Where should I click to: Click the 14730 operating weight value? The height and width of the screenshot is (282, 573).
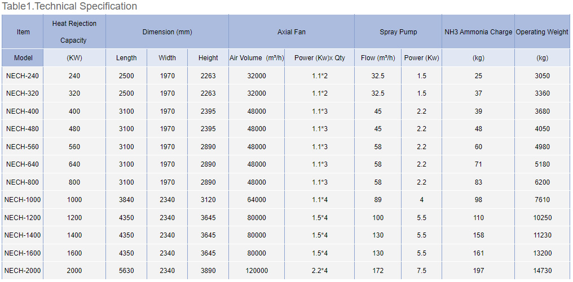click(542, 271)
